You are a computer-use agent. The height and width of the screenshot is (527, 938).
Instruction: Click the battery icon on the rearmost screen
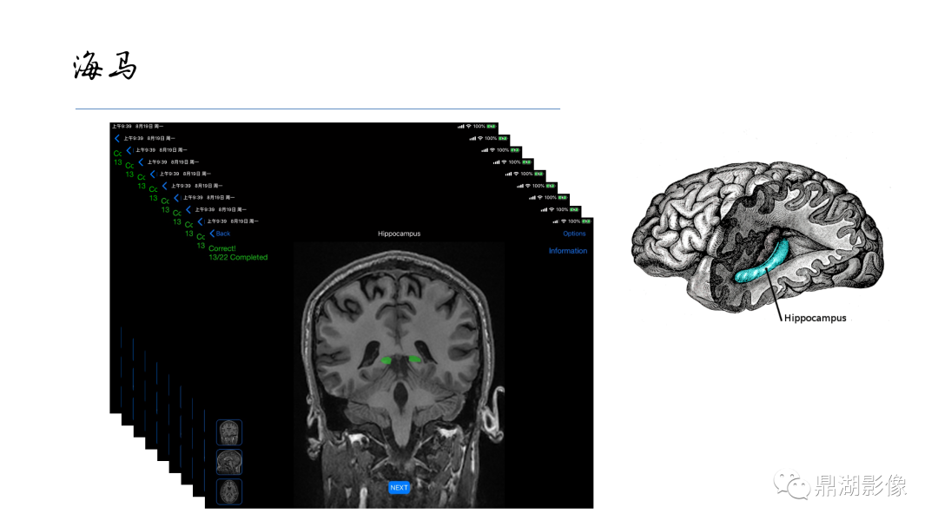(x=491, y=126)
